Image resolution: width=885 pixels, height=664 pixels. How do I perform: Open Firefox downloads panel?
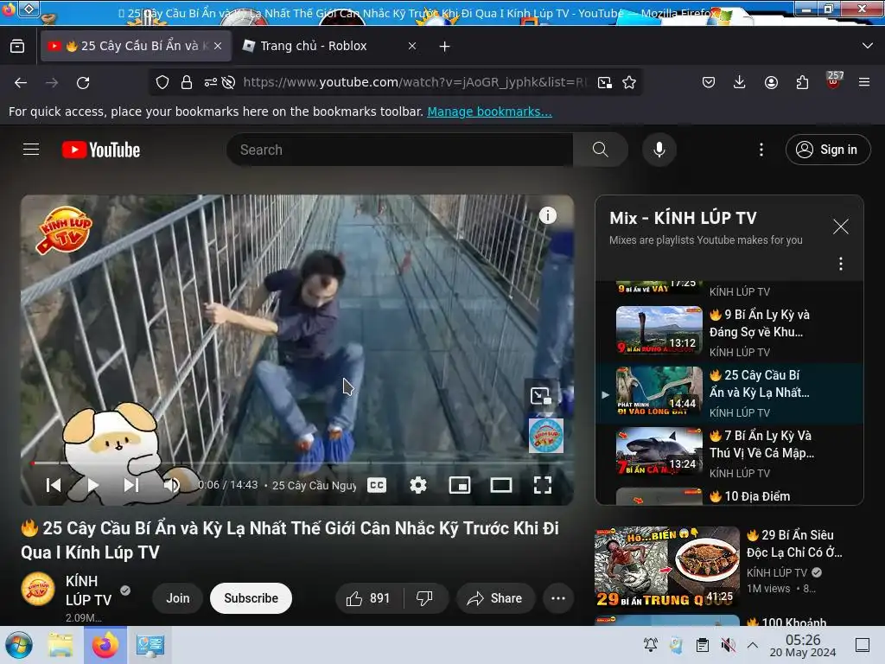click(740, 82)
